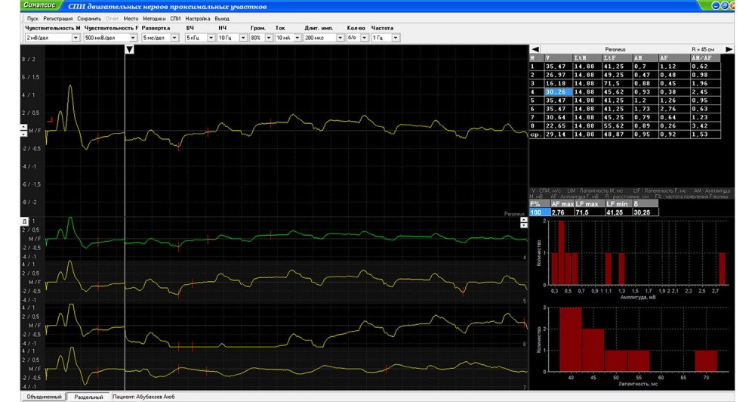Click the next nerve right arrow
The width and height of the screenshot is (755, 402).
(x=729, y=49)
